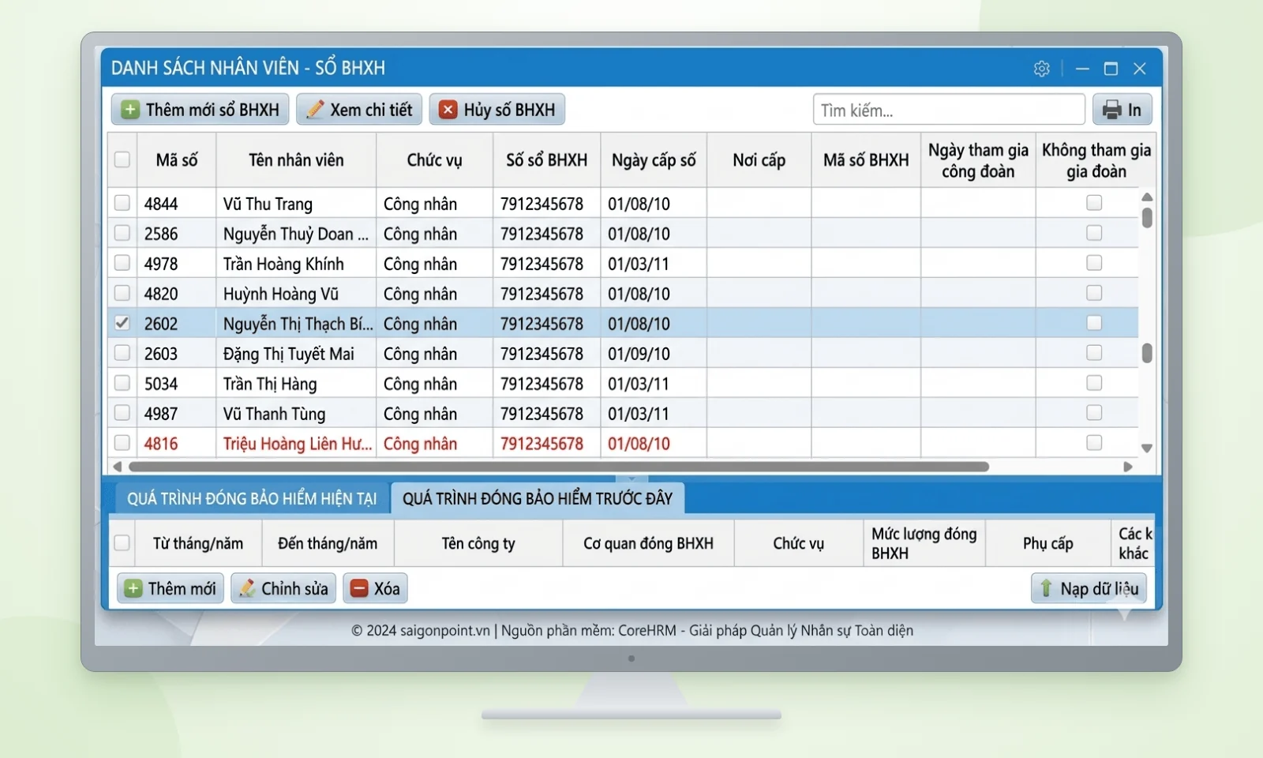Click the Nguyễn Thuỳ Doan ... name cell
The width and height of the screenshot is (1263, 758).
point(296,234)
